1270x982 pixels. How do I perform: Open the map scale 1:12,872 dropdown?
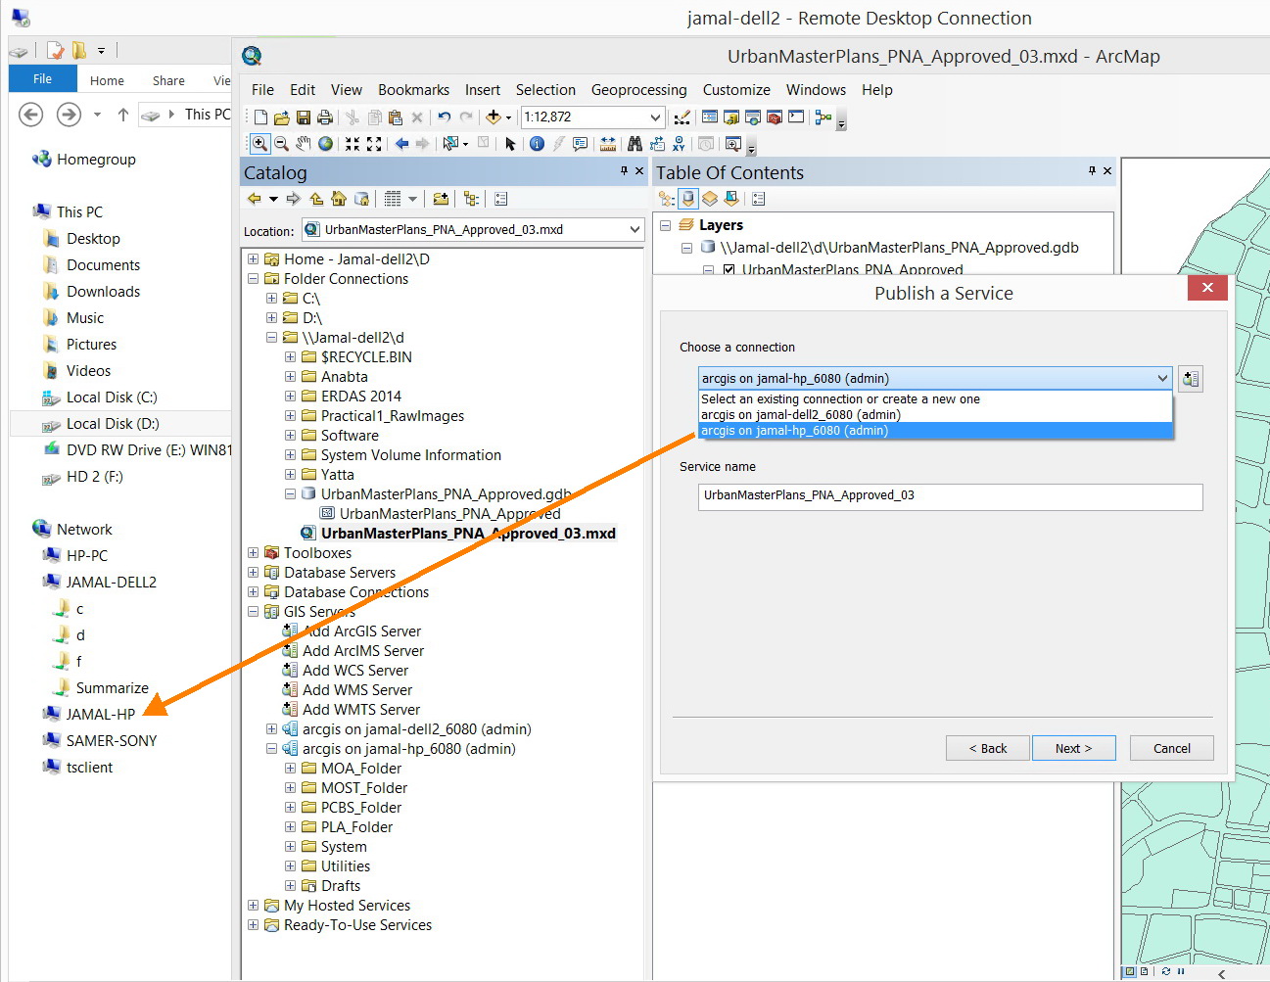click(655, 117)
